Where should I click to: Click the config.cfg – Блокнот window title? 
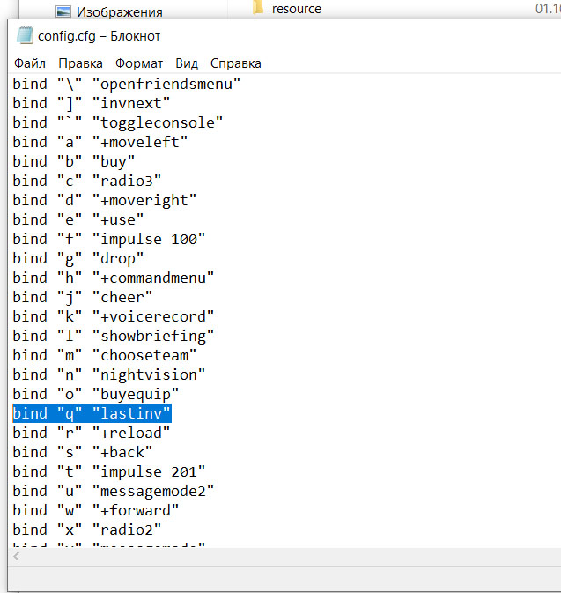(100, 36)
